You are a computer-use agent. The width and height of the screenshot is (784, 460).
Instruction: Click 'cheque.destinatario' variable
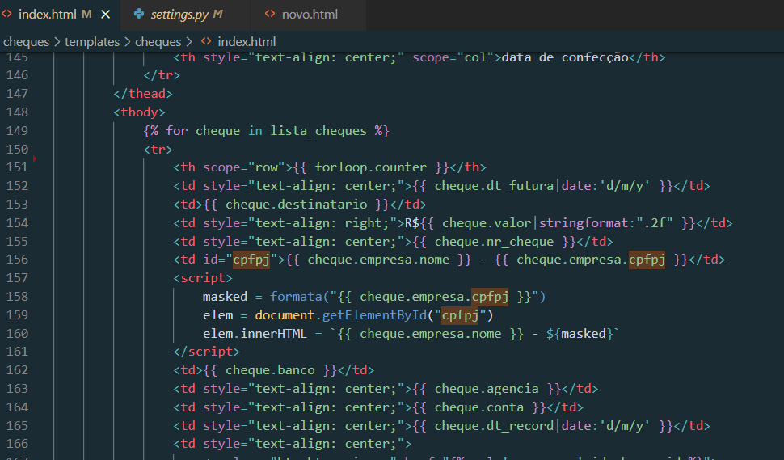[296, 205]
